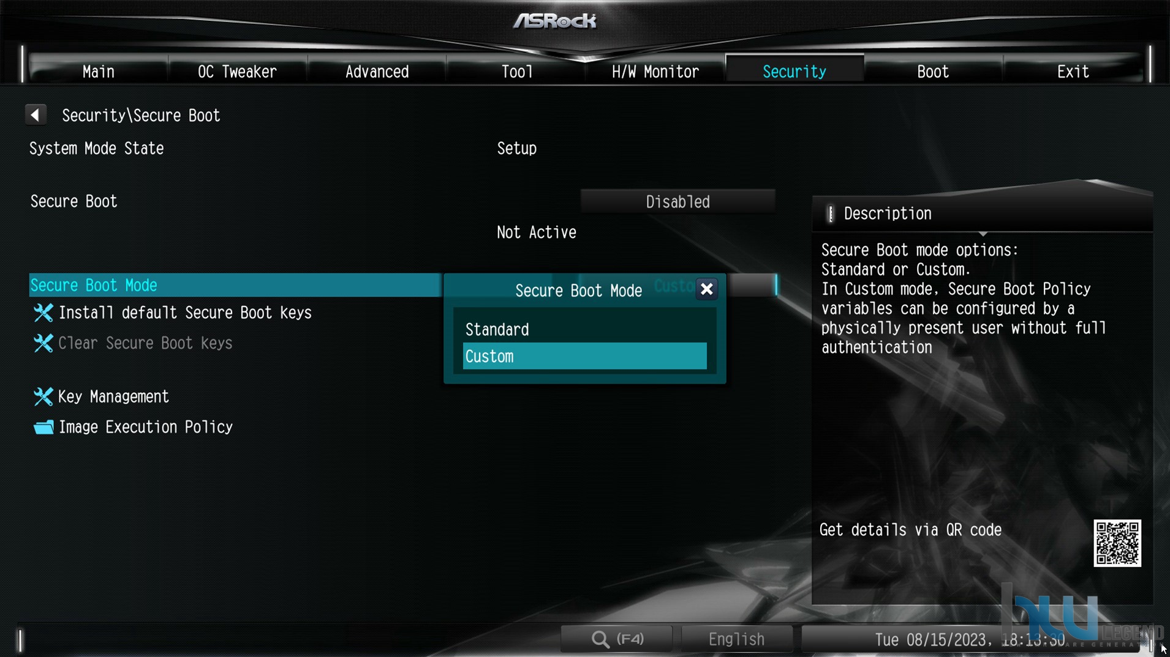
Task: Click the magnifier search icon (F4)
Action: point(600,639)
